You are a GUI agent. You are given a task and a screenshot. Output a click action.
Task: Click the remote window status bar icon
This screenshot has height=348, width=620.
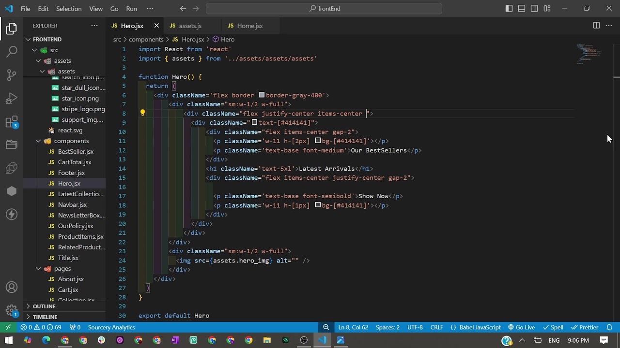8,327
